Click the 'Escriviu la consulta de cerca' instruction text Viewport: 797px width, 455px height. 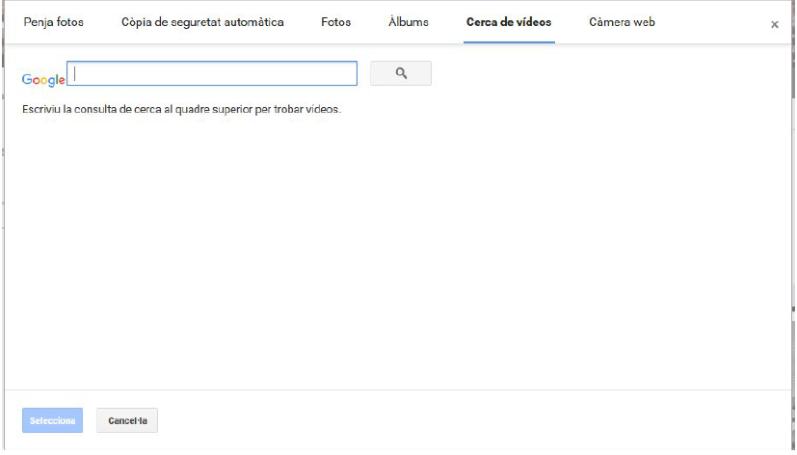click(x=182, y=109)
